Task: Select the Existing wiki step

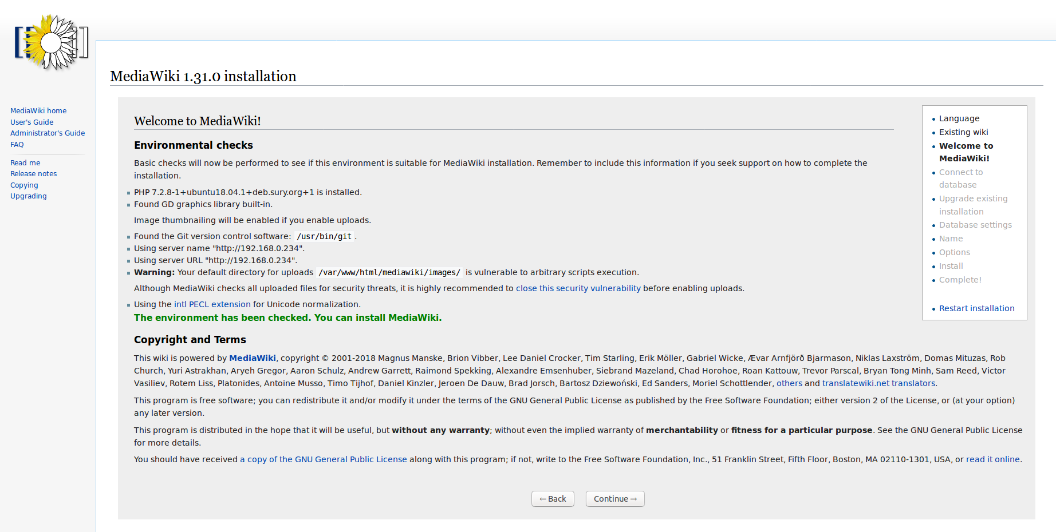Action: [x=963, y=132]
